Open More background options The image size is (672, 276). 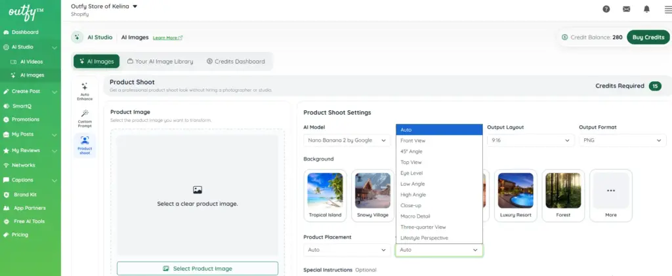click(611, 195)
